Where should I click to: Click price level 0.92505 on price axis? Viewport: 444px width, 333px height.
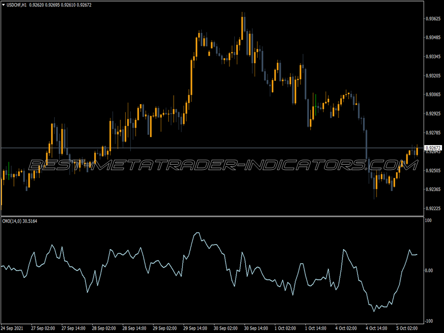(x=433, y=171)
